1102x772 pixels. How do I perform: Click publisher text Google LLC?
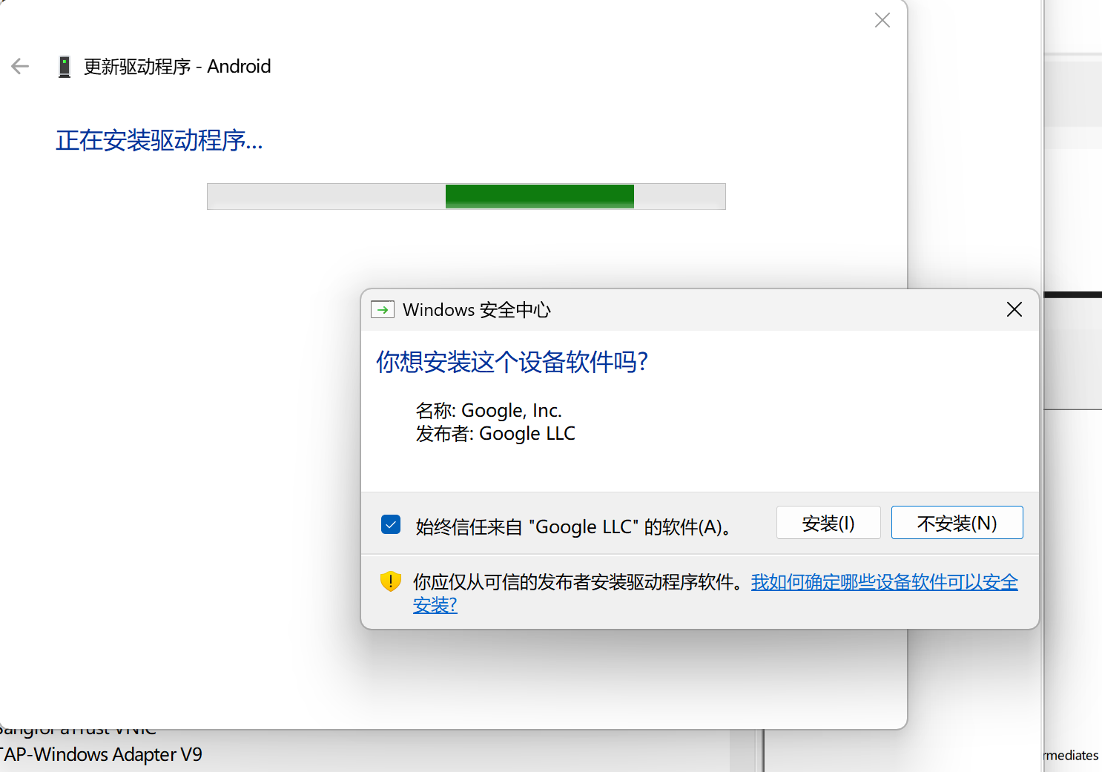(527, 434)
